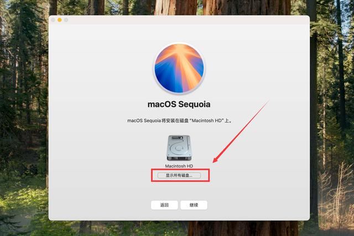Zoom the window with the rightmost title button

[66, 20]
